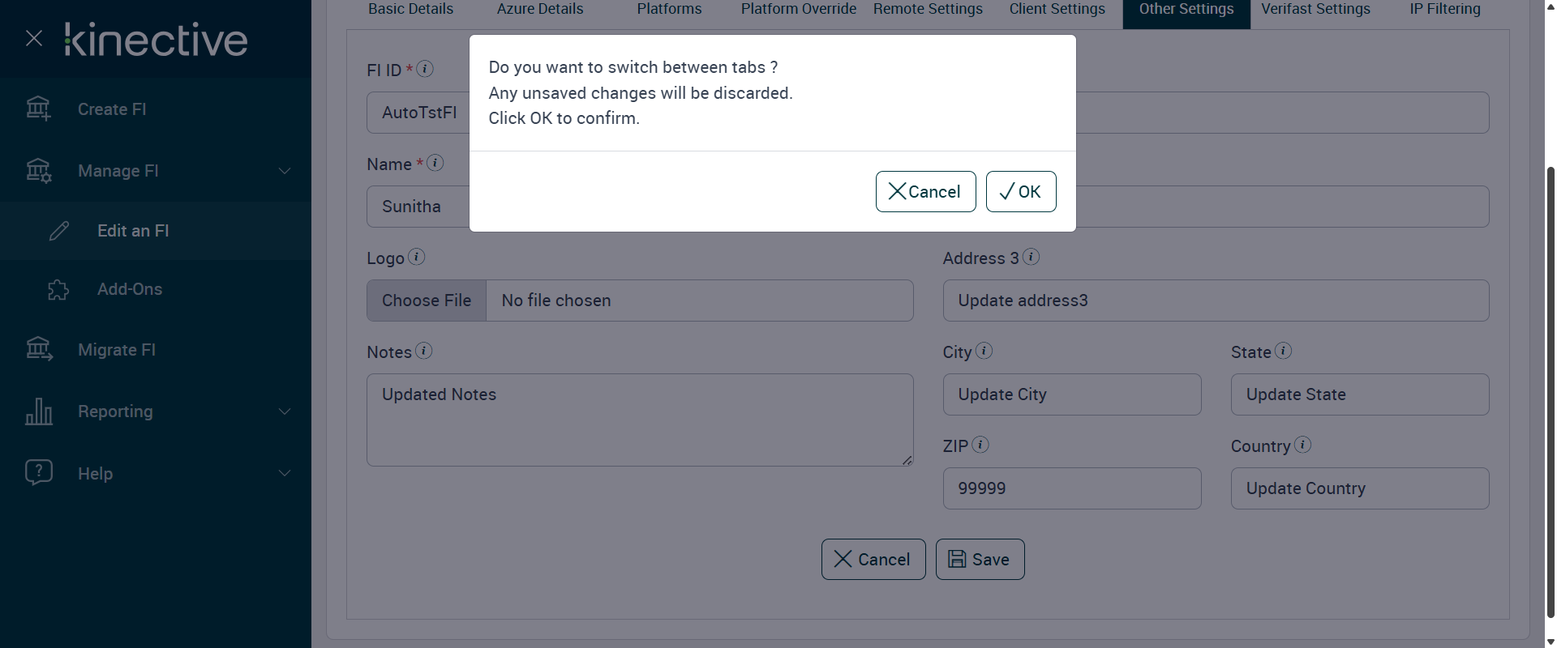This screenshot has width=1557, height=648.
Task: Click the info icon next to ZIP
Action: click(980, 445)
